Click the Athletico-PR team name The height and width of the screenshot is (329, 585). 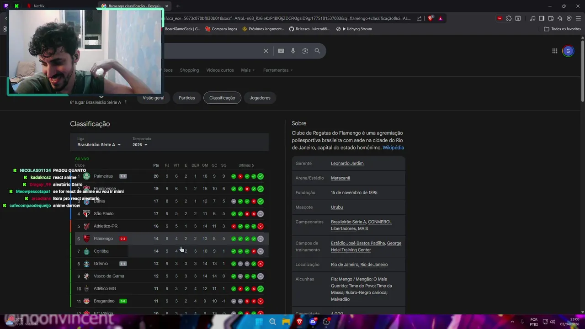click(106, 226)
